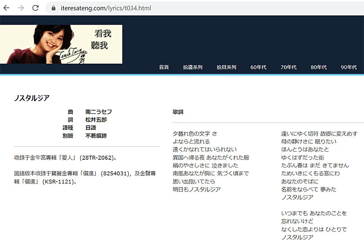Click lyric line よならと流れる

click(191, 142)
